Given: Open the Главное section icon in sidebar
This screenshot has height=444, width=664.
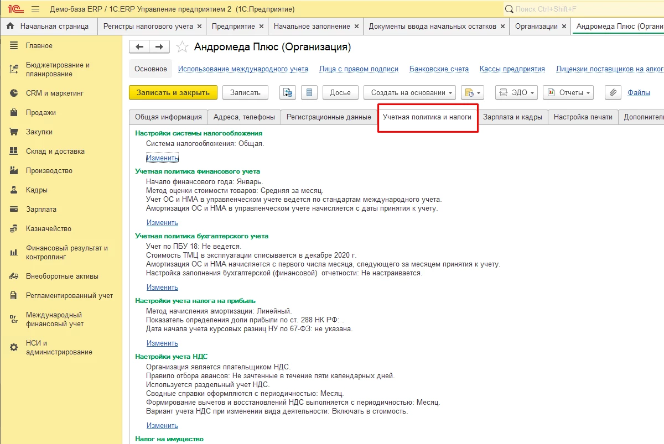Looking at the screenshot, I should pyautogui.click(x=14, y=46).
